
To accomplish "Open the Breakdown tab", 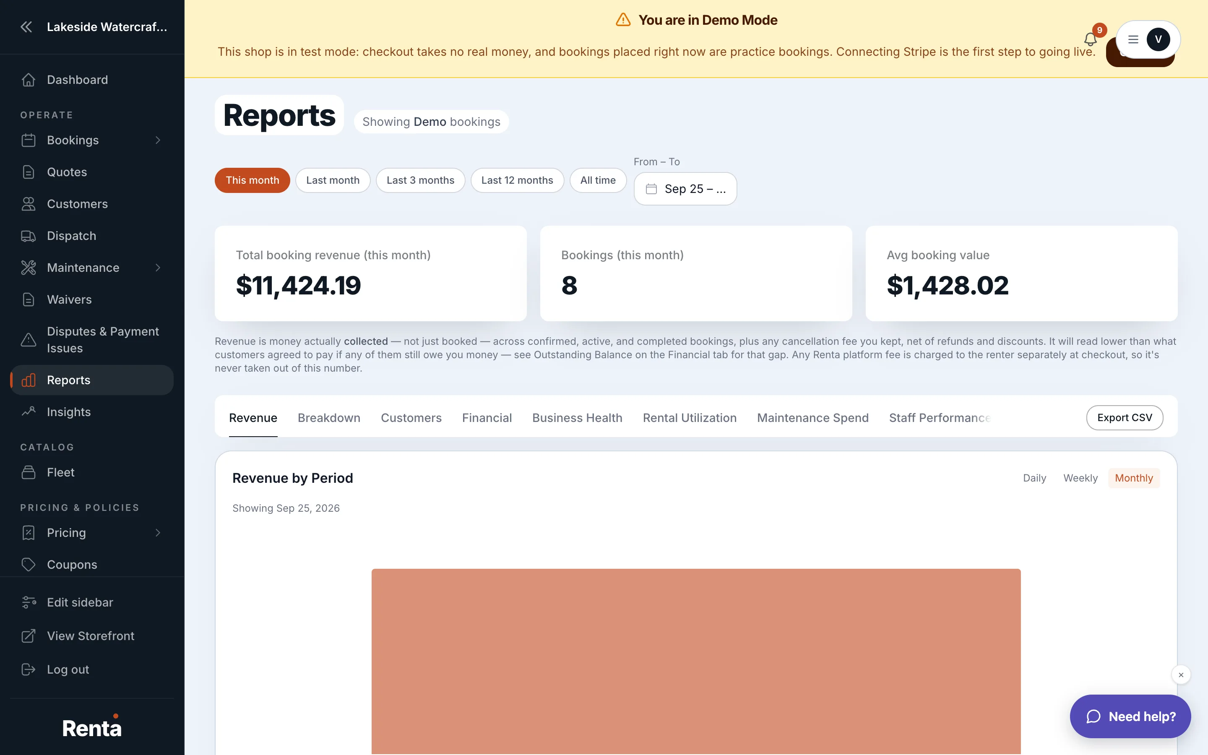I will pyautogui.click(x=329, y=417).
